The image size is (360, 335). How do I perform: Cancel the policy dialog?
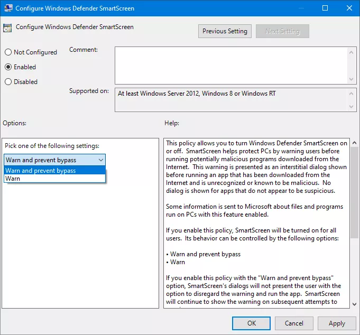click(x=294, y=323)
